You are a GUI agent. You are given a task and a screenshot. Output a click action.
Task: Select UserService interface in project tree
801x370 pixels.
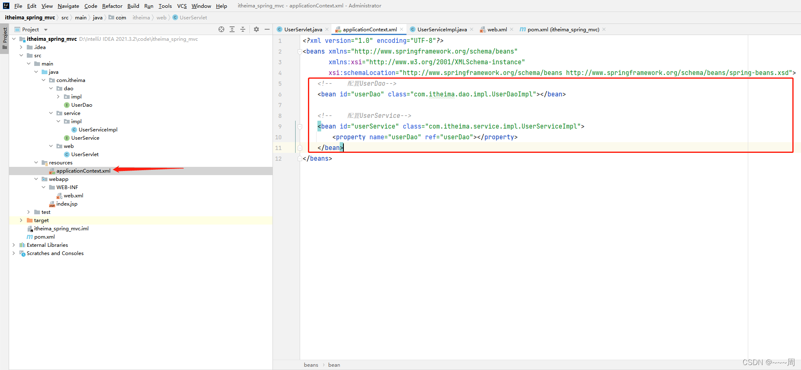[x=85, y=138]
